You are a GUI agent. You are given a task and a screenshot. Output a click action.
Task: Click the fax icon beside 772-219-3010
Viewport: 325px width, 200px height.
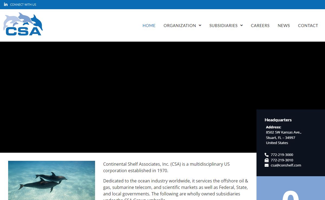(x=266, y=160)
